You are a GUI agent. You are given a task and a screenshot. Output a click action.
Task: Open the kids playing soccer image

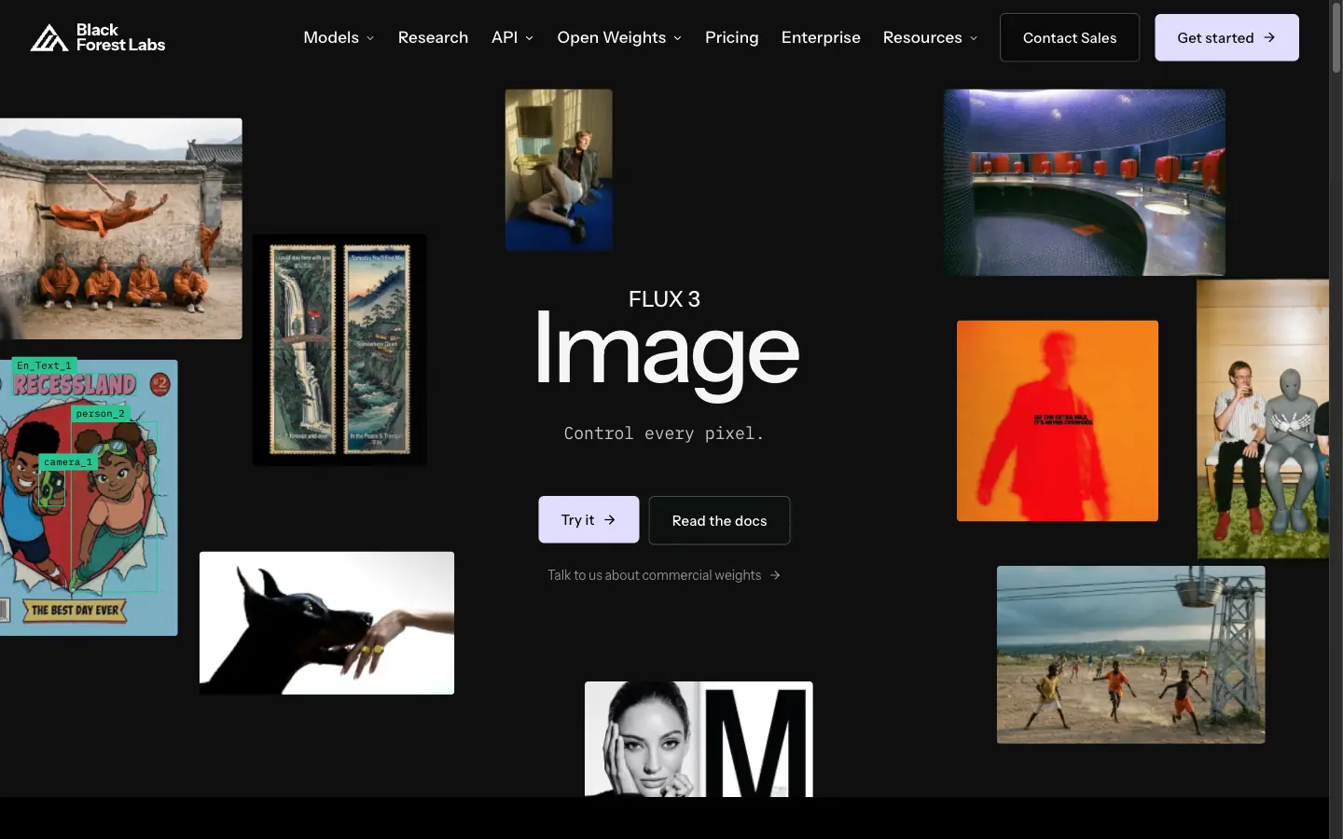point(1130,654)
